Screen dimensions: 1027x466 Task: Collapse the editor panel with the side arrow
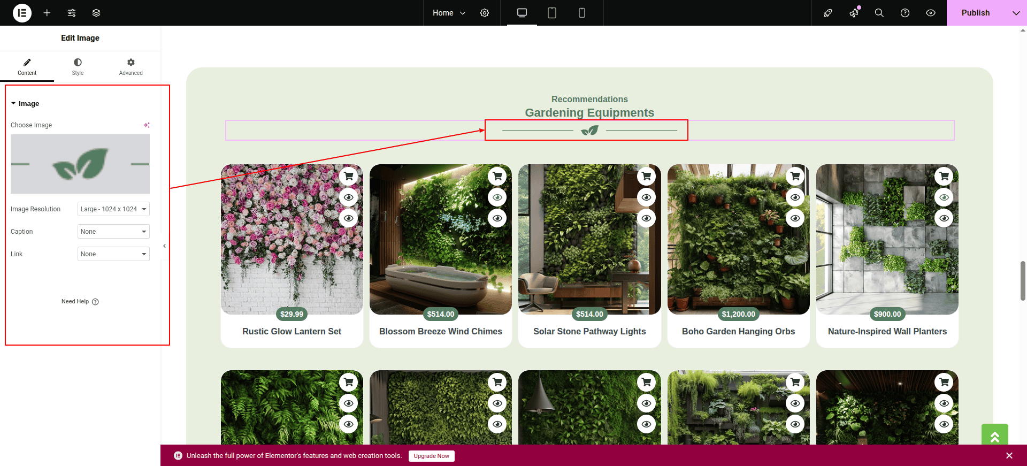click(x=164, y=246)
